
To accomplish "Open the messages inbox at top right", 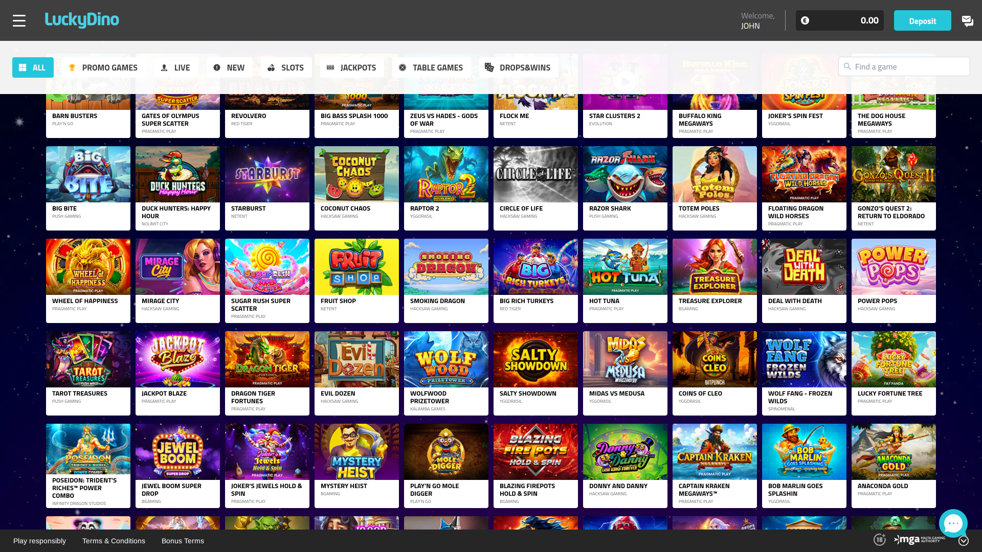I will 968,20.
